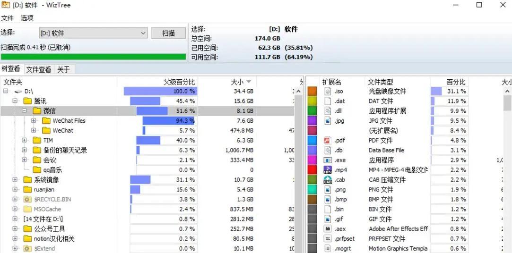Image resolution: width=512 pixels, height=253 pixels.
Task: Expand the $RECYCLE.BIN node
Action: [15, 199]
